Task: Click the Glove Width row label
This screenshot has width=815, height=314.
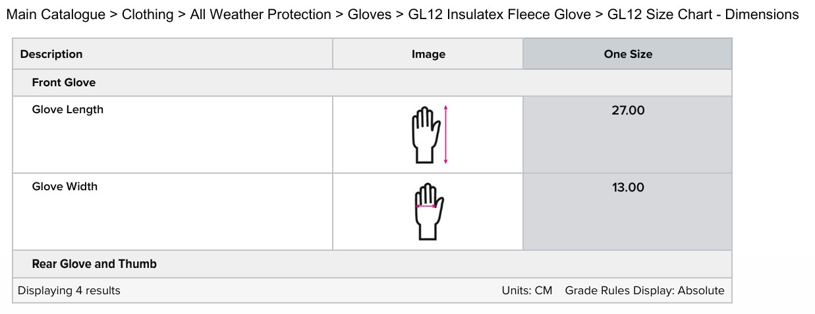Action: click(65, 187)
